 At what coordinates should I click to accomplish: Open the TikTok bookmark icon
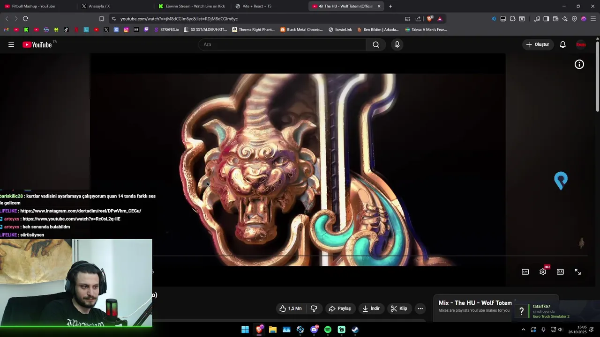pos(66,29)
